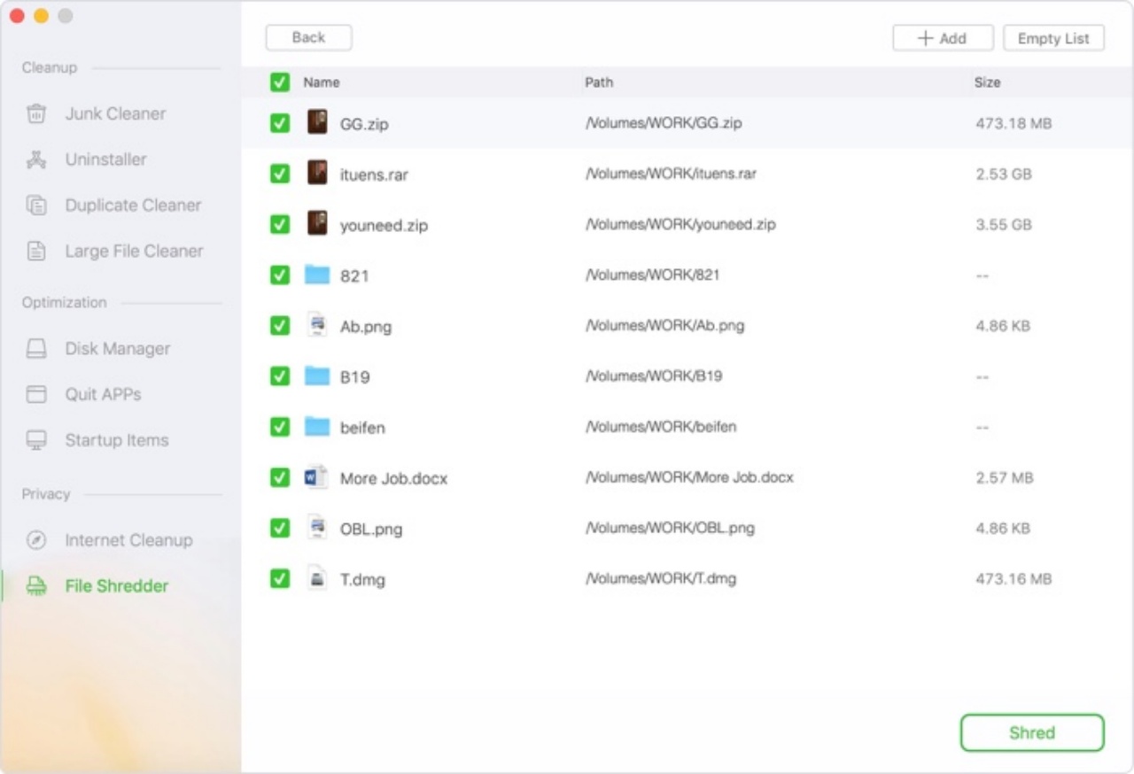Click the Large File Cleaner icon

[x=36, y=252]
